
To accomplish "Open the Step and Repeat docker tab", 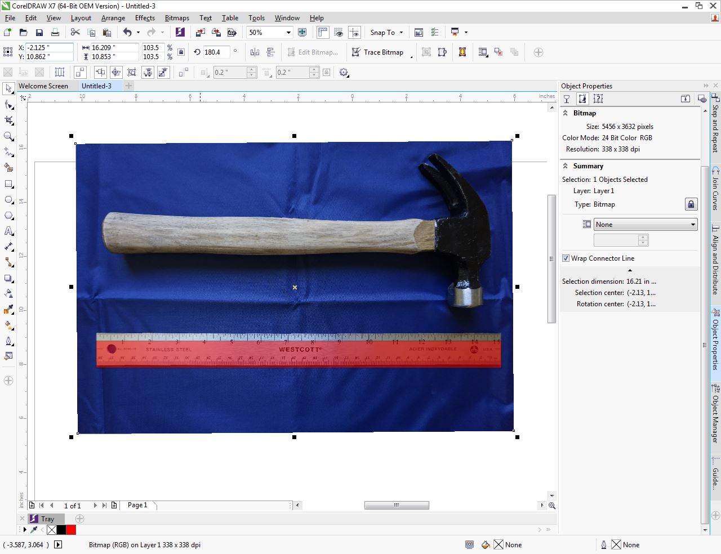I will pos(715,125).
